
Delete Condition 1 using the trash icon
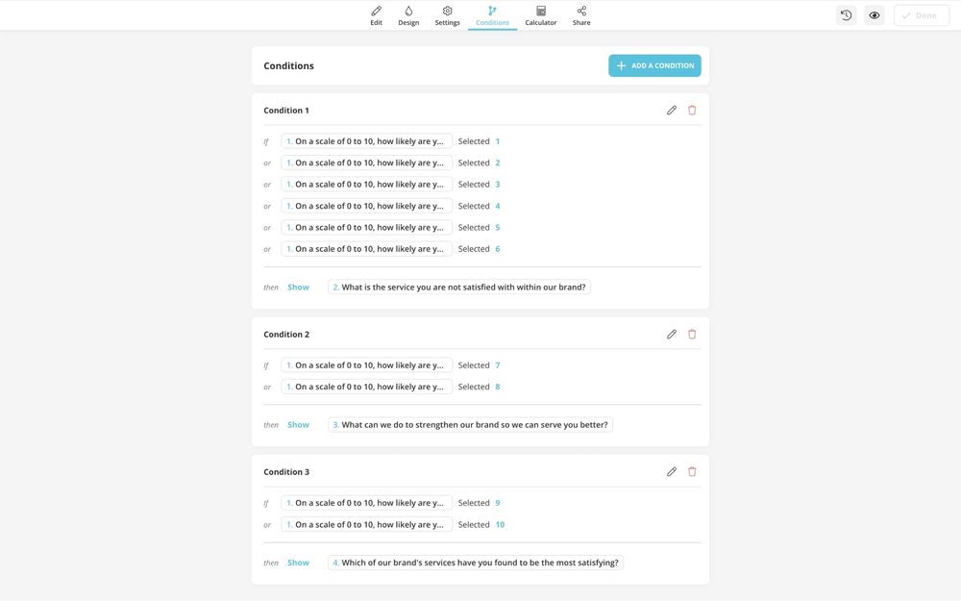(x=692, y=111)
